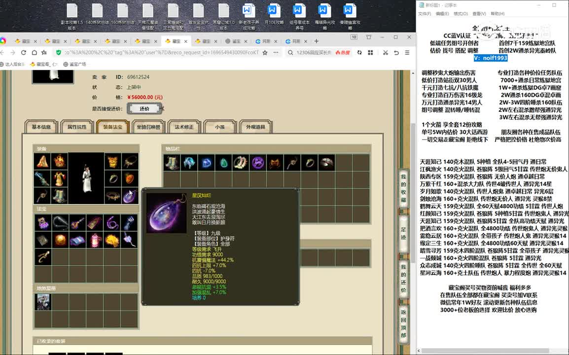The width and height of the screenshot is (569, 355).
Task: Open the 鉴宝广场 bookmark
Action: point(74,64)
